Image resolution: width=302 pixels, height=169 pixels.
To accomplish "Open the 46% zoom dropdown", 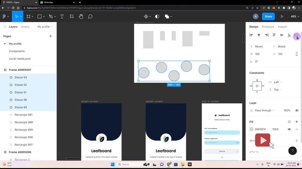I will tap(295, 16).
